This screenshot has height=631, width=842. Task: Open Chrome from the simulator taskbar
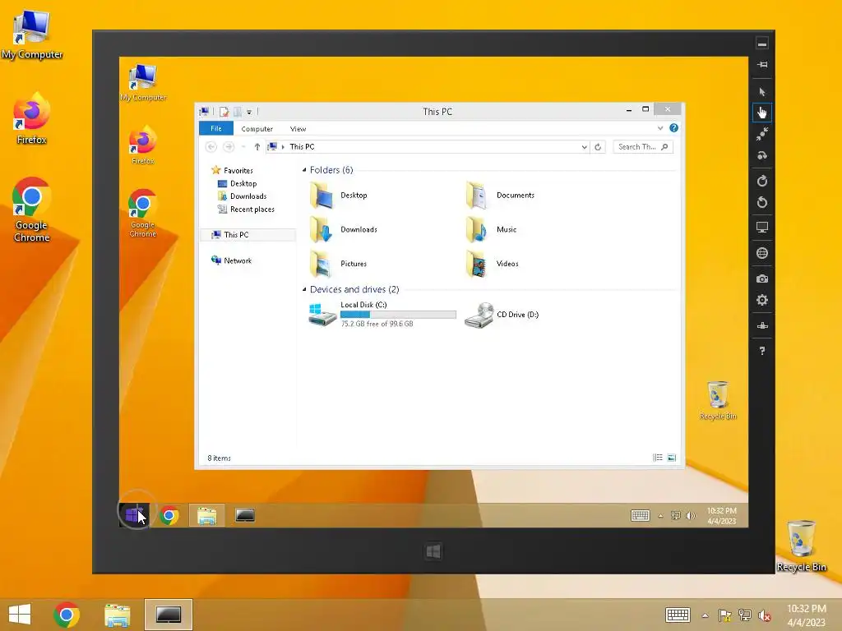click(x=169, y=516)
